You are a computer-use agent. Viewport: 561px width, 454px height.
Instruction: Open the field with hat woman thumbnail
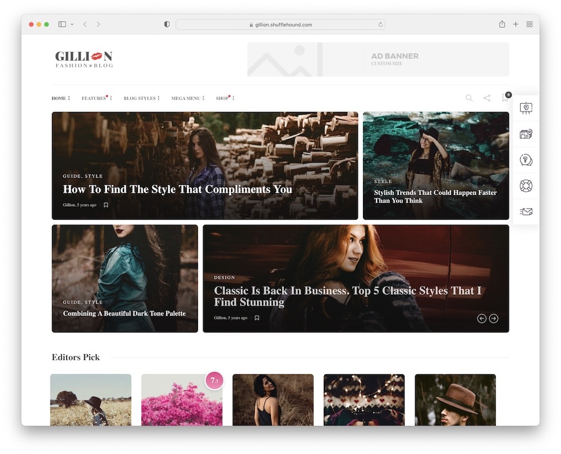(x=91, y=400)
